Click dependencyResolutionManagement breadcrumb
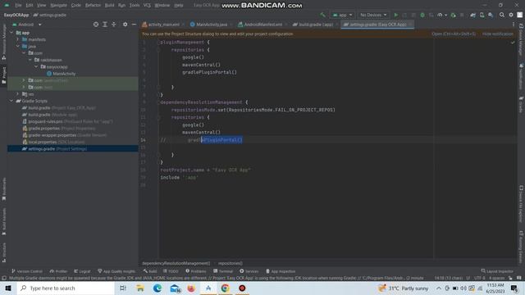Image resolution: width=525 pixels, height=295 pixels. 176,263
